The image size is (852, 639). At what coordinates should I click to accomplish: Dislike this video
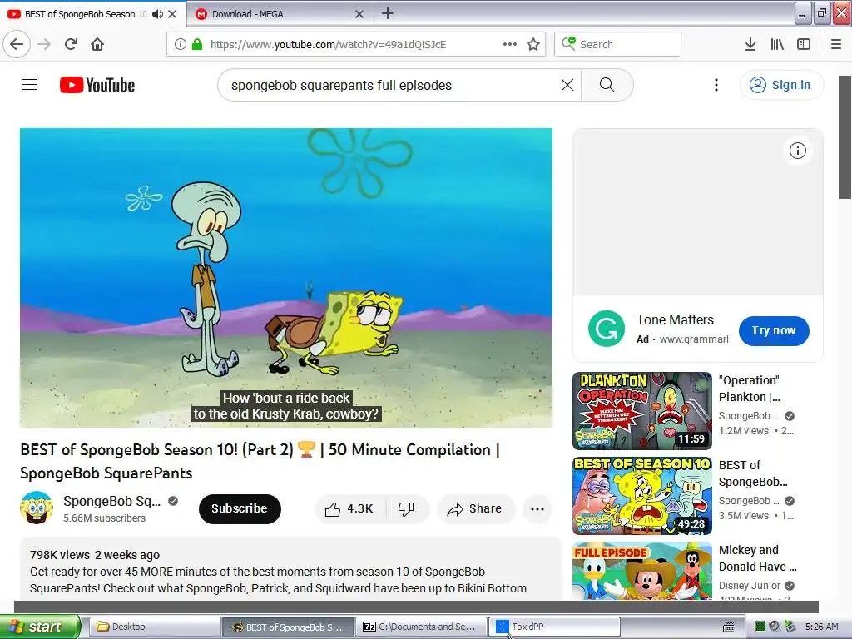point(406,509)
